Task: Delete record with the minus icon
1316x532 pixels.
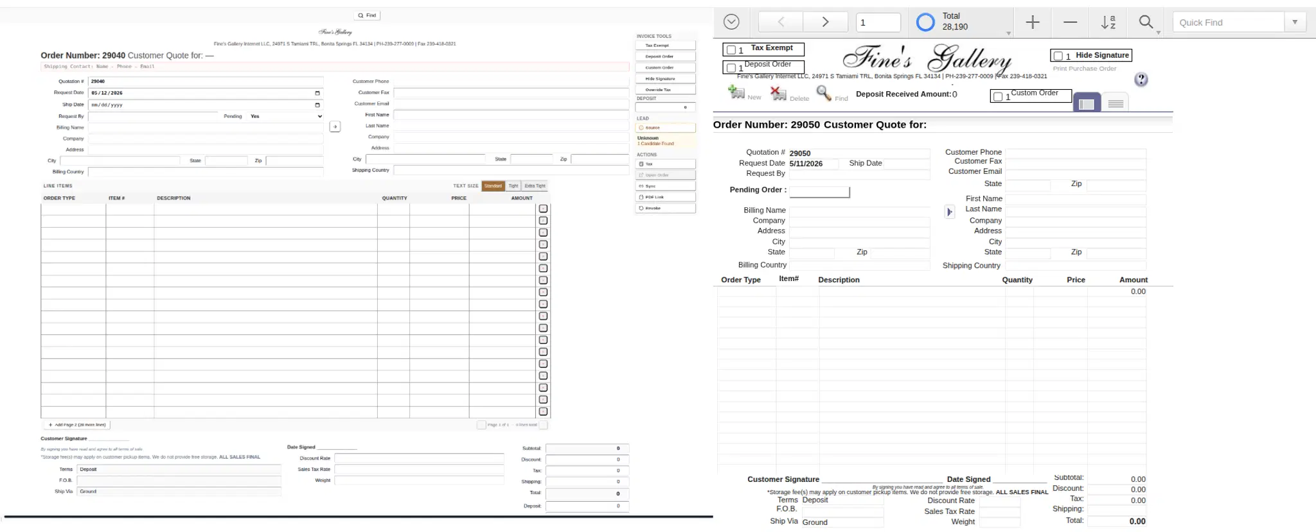Action: tap(1070, 22)
